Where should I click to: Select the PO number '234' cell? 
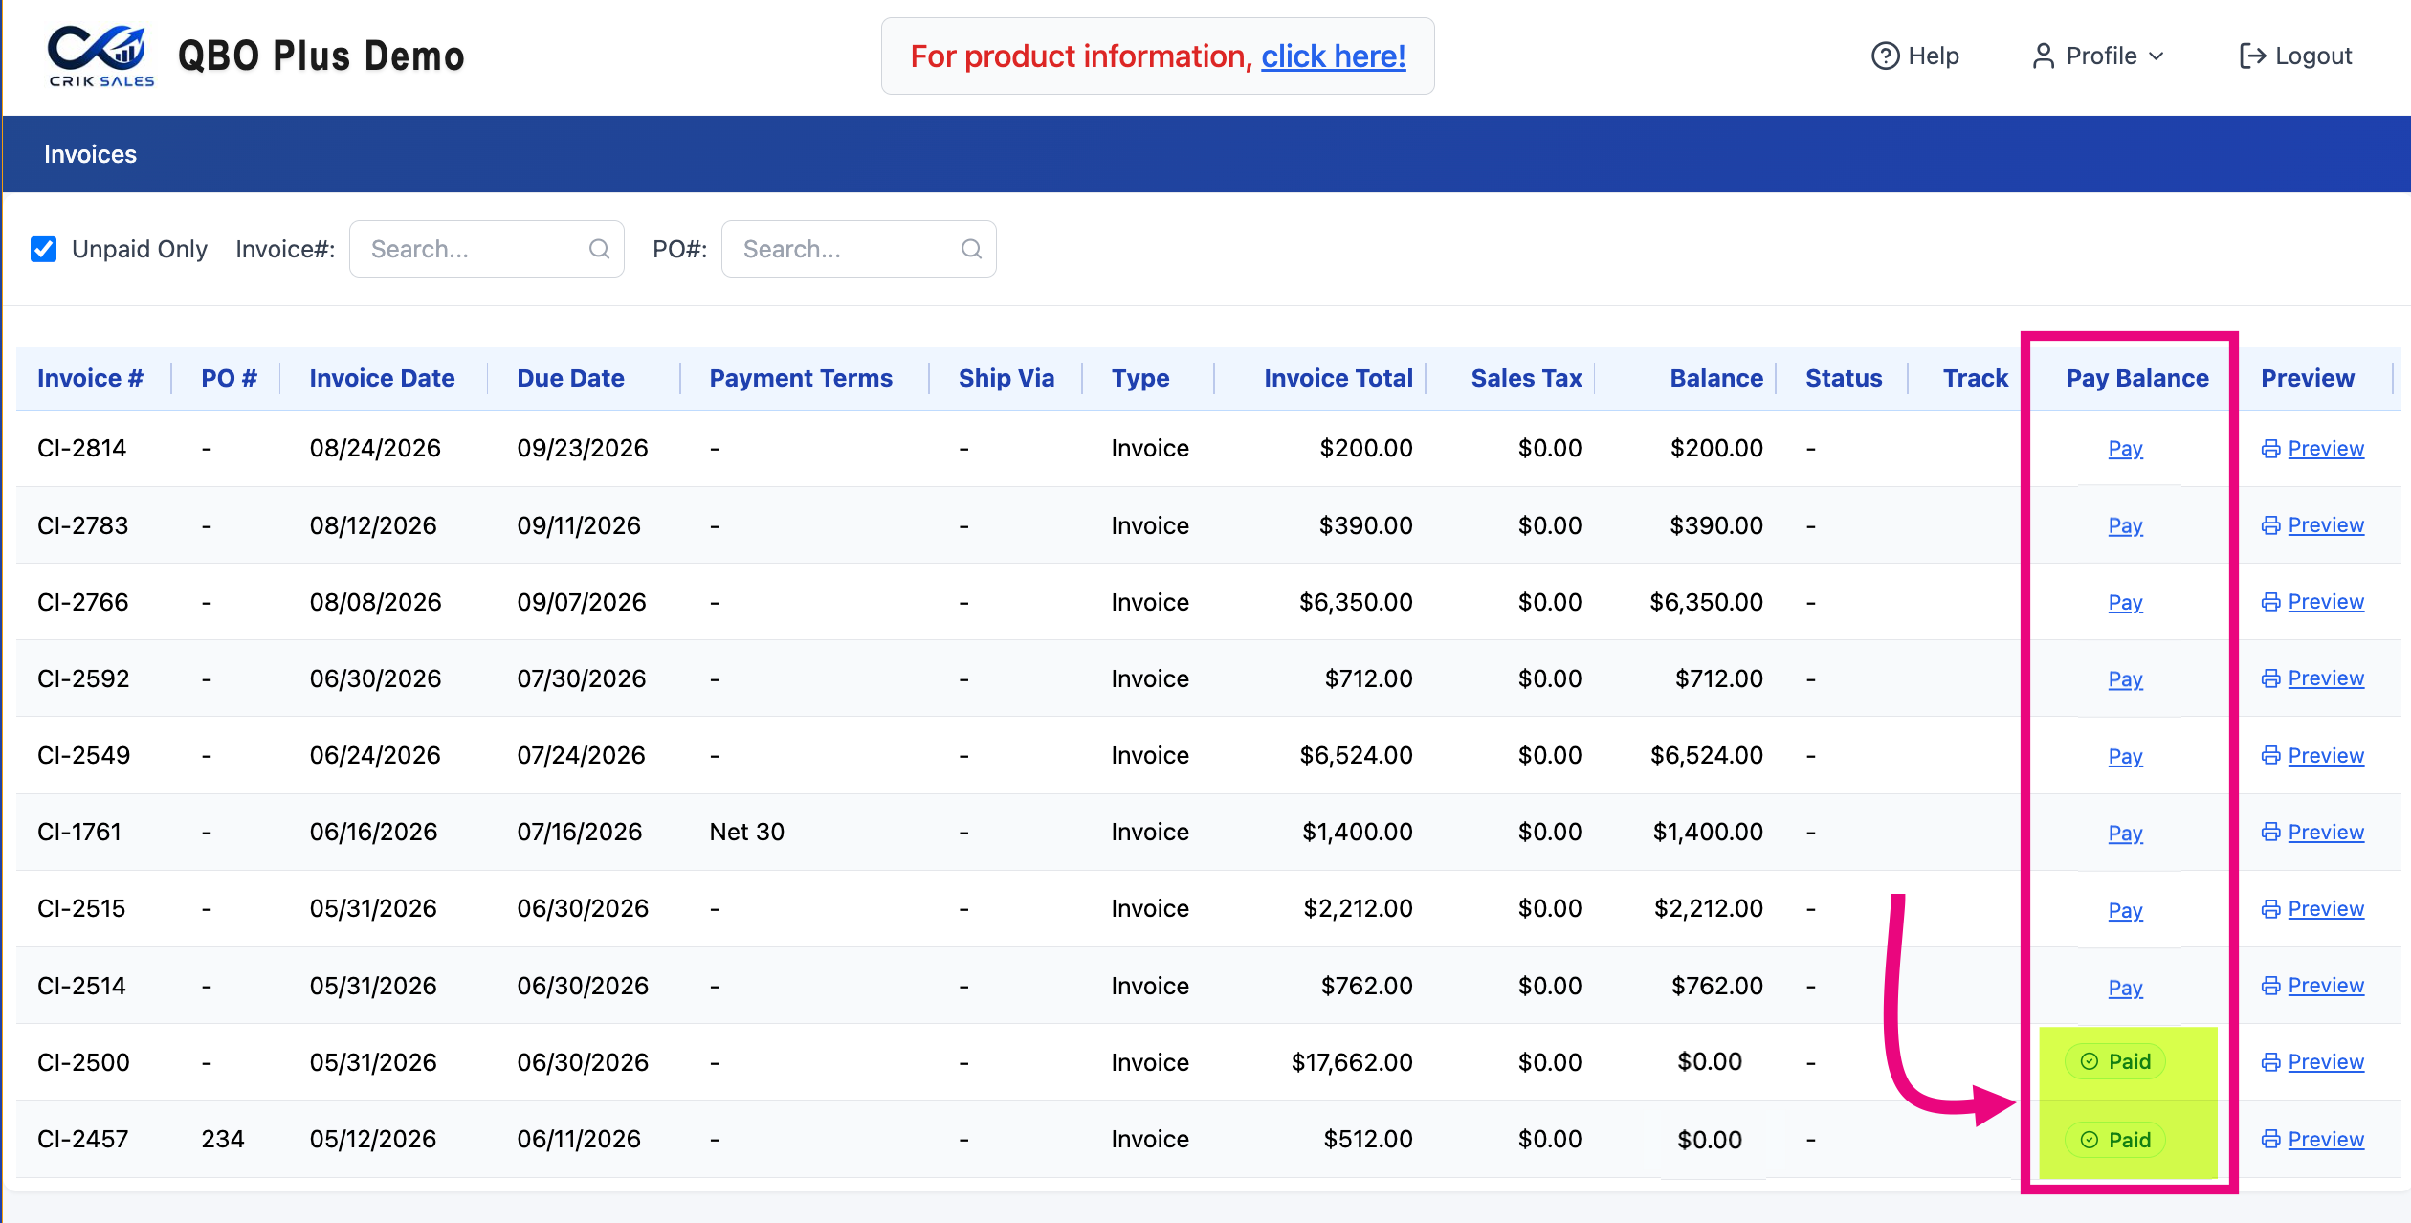223,1139
